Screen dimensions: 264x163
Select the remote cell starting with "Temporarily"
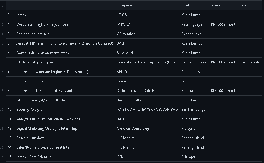point(252,62)
